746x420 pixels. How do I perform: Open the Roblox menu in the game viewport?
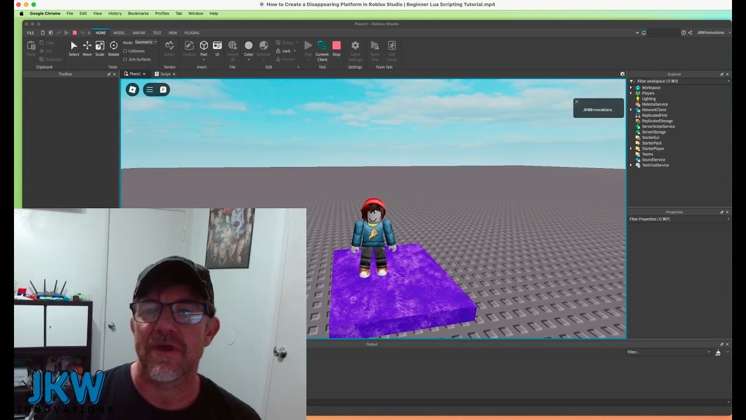tap(132, 89)
